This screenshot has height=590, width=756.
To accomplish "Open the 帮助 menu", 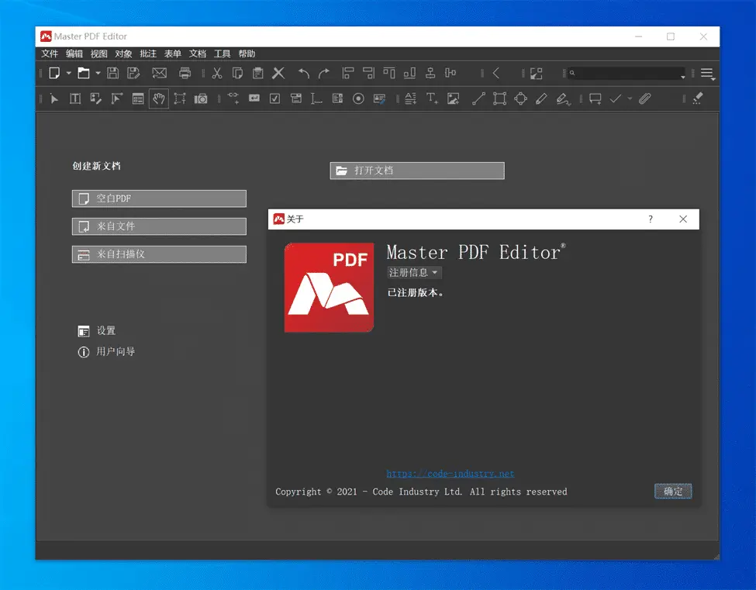I will (x=247, y=54).
